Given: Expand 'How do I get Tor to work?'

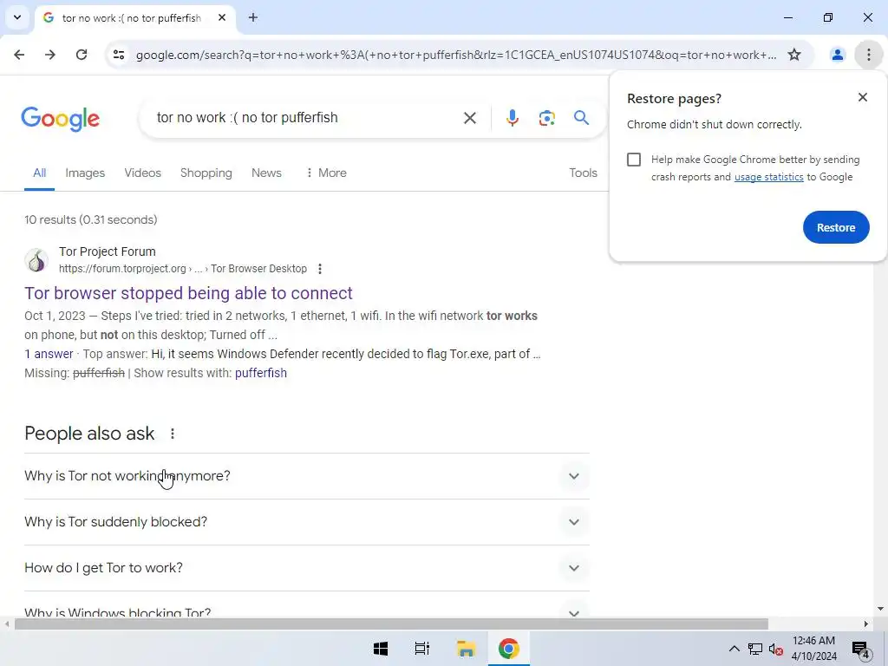Looking at the screenshot, I should 307,568.
